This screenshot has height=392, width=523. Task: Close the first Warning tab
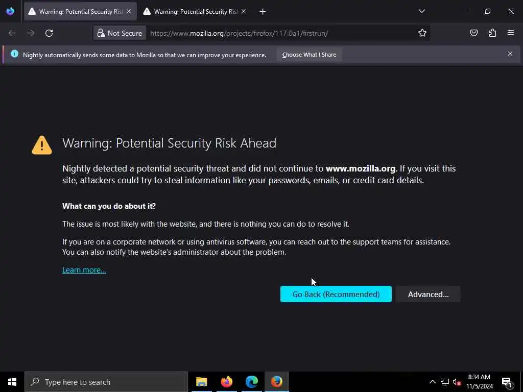[x=129, y=12]
